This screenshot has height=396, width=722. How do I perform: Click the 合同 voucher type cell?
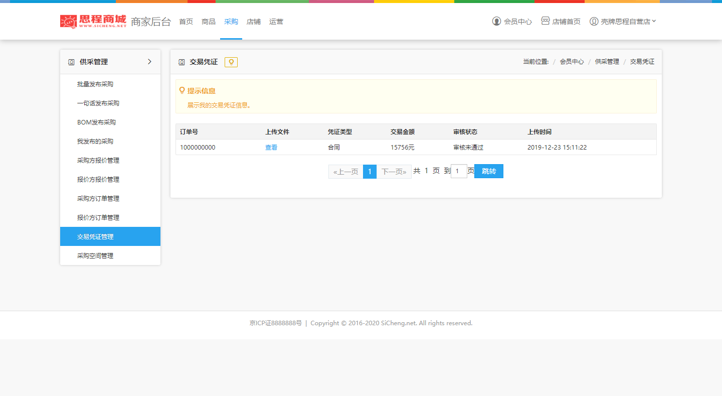coord(334,148)
